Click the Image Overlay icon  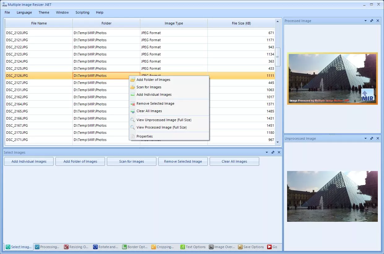(211, 247)
